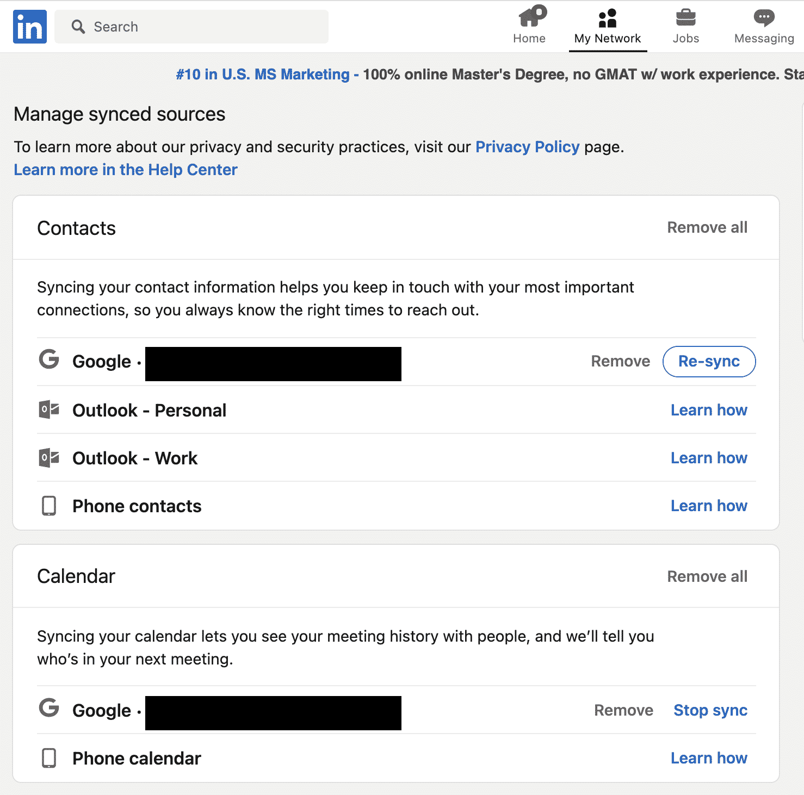Click the Google icon in Calendar section

pyautogui.click(x=49, y=708)
